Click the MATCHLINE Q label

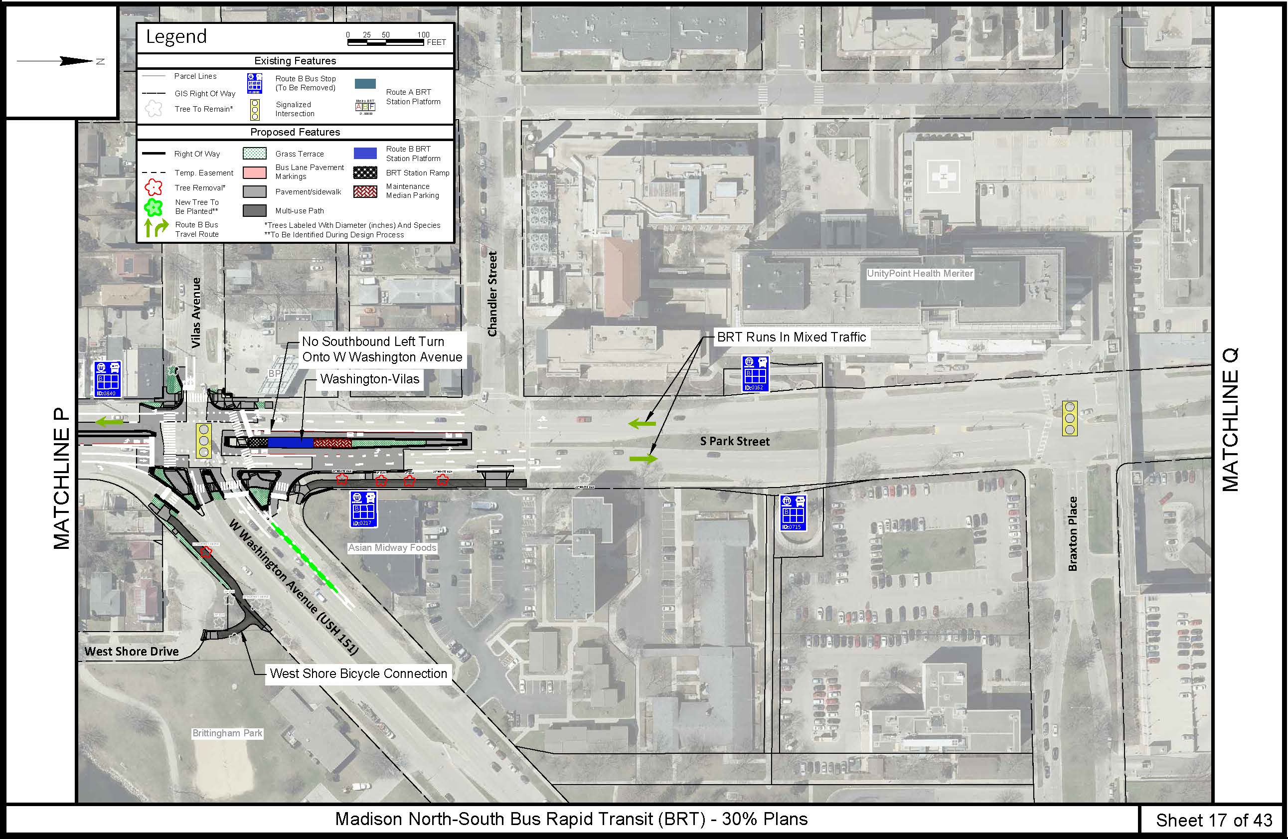[1230, 420]
